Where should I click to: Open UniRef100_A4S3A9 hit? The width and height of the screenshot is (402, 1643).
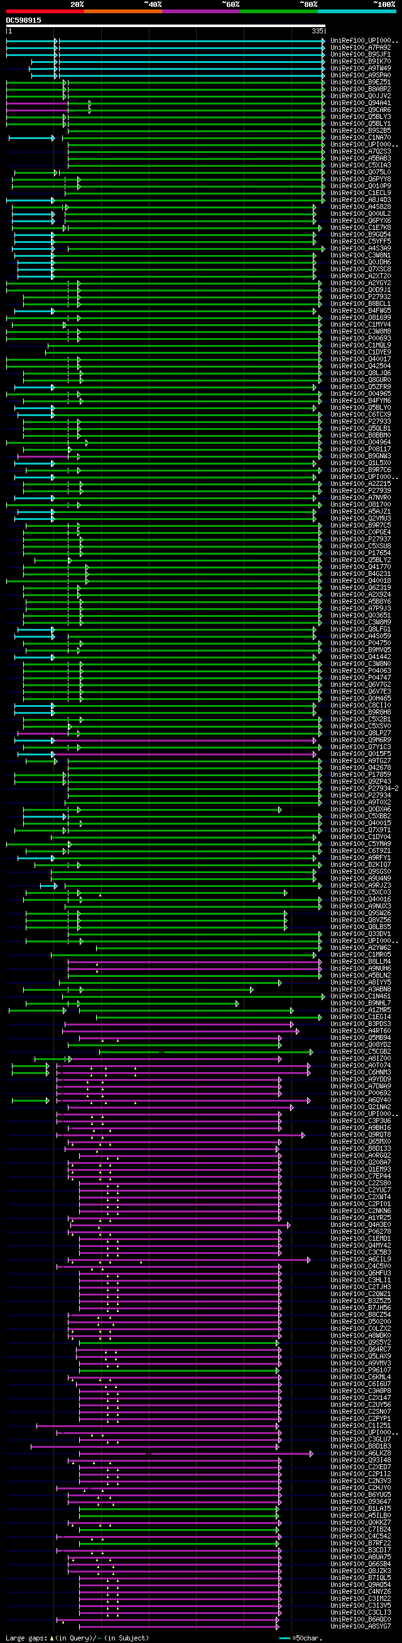[361, 248]
